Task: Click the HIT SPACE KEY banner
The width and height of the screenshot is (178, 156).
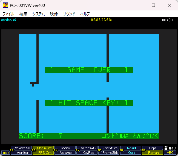Action: coord(89,103)
